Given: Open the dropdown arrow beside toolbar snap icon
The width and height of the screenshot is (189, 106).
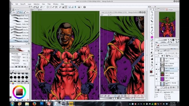Looking at the screenshot, I should coord(82,7).
